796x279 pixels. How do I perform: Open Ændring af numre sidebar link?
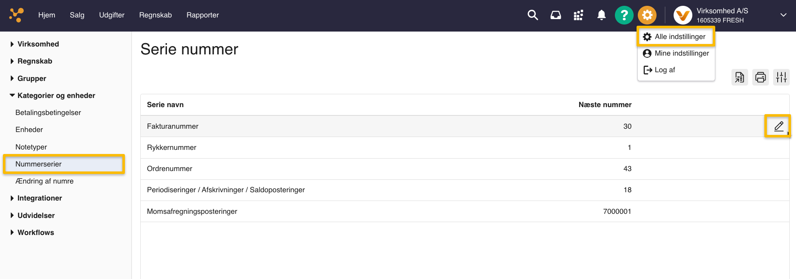44,181
